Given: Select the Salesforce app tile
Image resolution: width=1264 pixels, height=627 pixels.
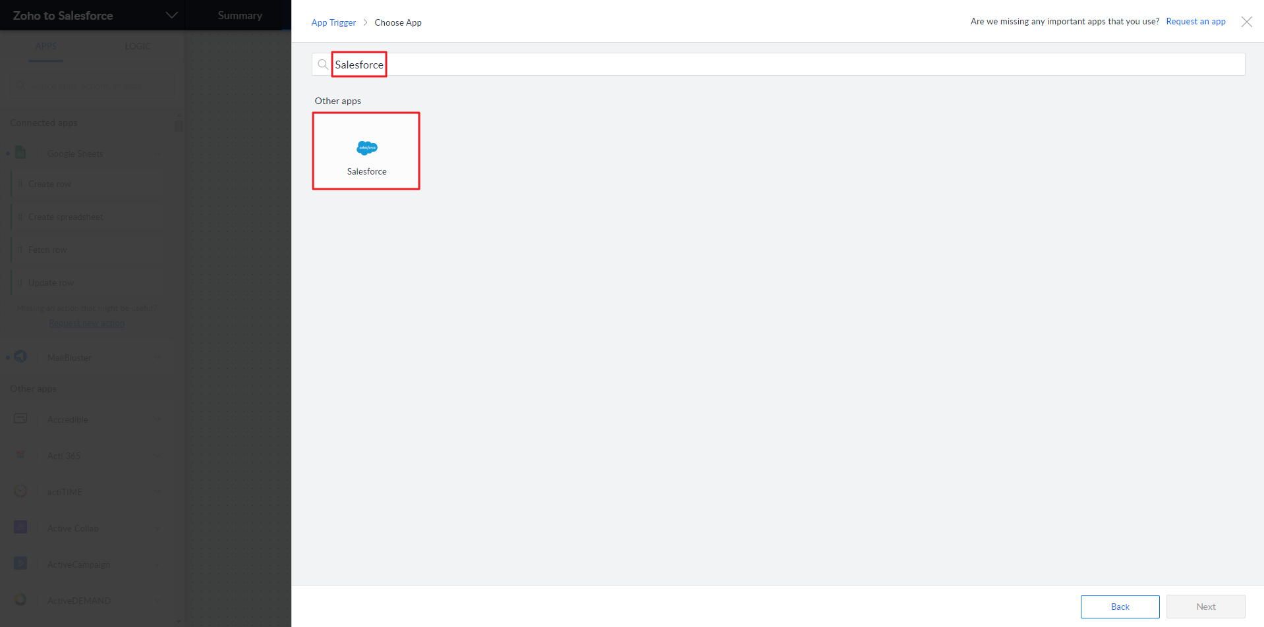Looking at the screenshot, I should point(366,151).
